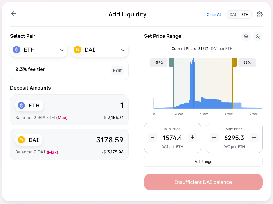The width and height of the screenshot is (273, 204).
Task: Expand the DAI token pair dropdown
Action: pyautogui.click(x=100, y=50)
